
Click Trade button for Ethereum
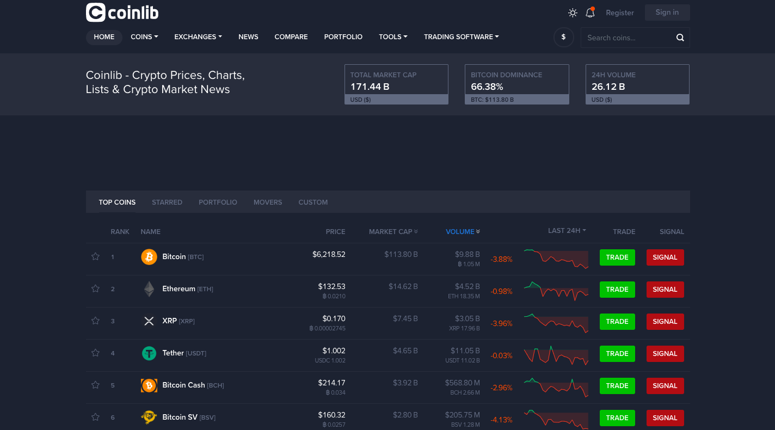coord(617,290)
